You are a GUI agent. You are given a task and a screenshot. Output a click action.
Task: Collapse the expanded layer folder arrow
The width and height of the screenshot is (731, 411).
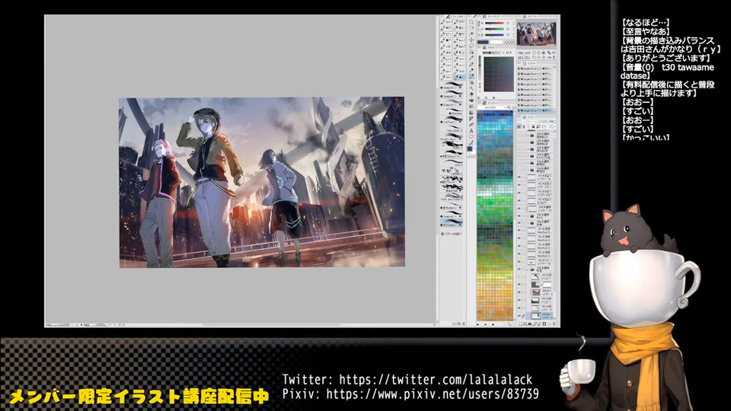coord(528,269)
